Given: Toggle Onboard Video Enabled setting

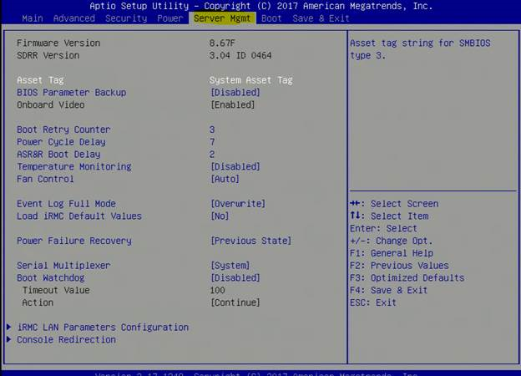Looking at the screenshot, I should click(x=231, y=105).
